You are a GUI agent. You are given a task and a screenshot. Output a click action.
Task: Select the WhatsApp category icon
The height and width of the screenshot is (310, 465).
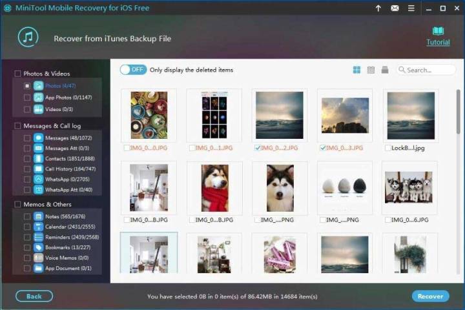tap(38, 179)
